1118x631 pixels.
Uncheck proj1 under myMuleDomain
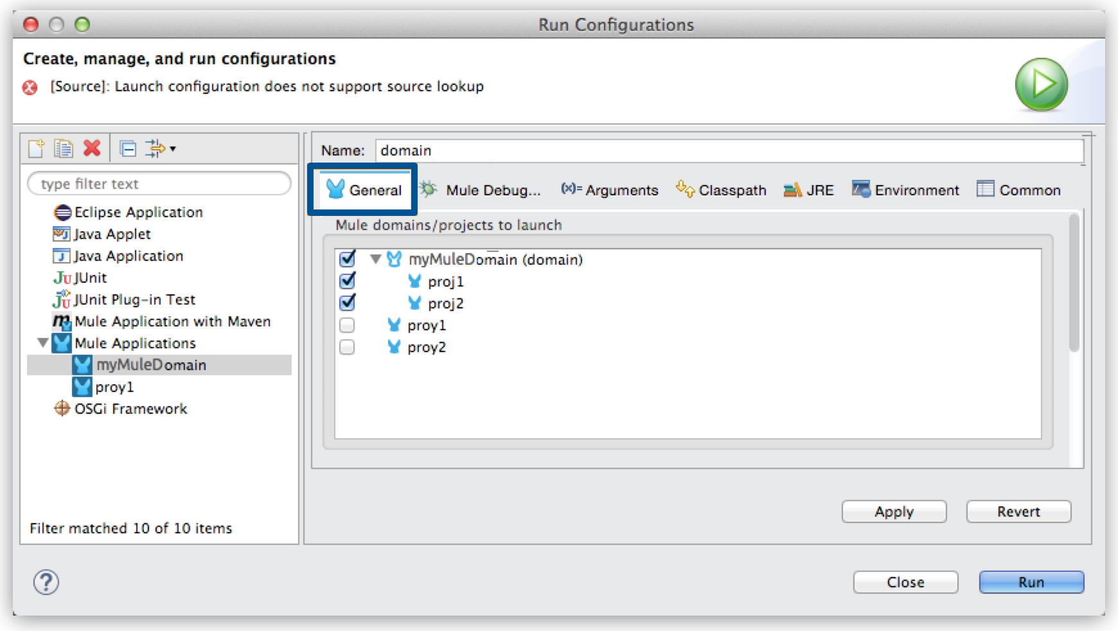[x=347, y=281]
